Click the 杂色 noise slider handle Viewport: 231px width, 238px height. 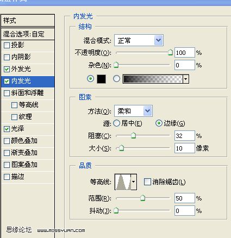116,65
